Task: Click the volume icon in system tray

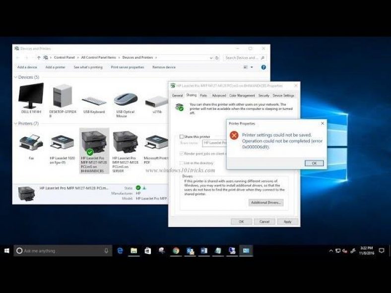Action: [345, 251]
